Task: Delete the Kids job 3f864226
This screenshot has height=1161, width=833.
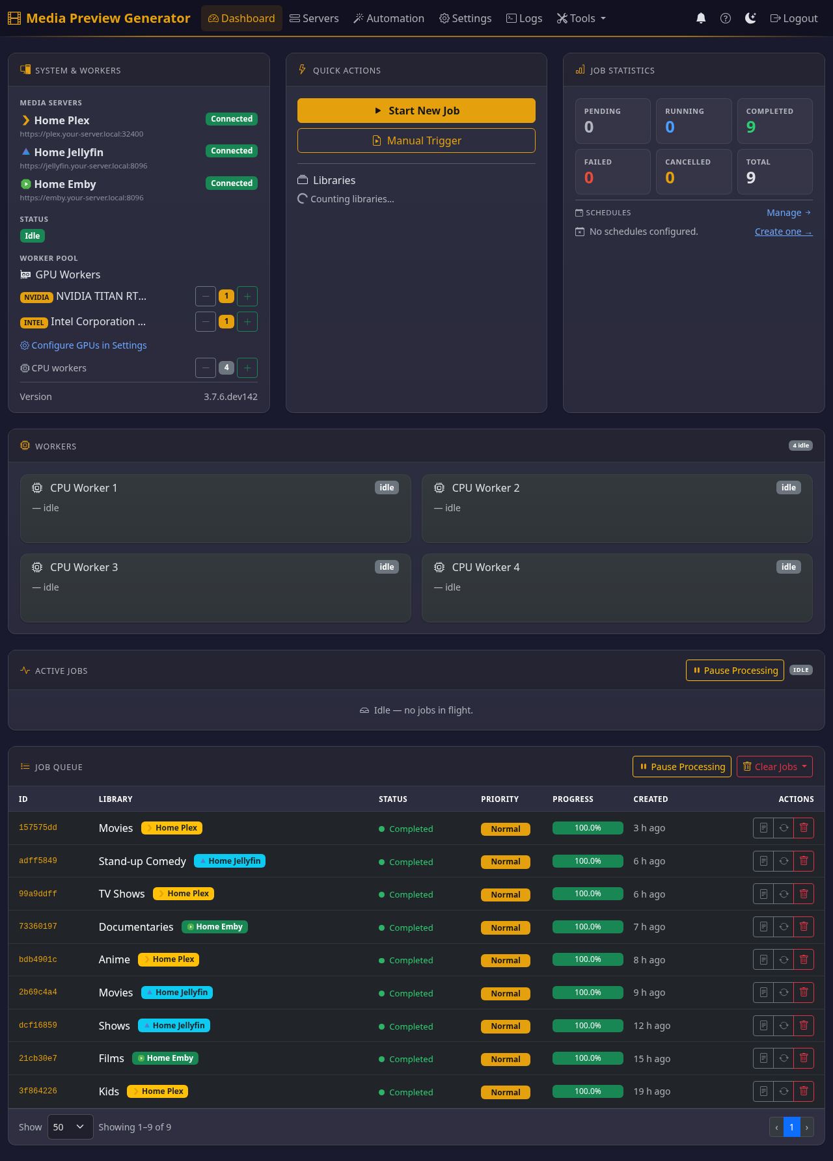Action: coord(804,1091)
